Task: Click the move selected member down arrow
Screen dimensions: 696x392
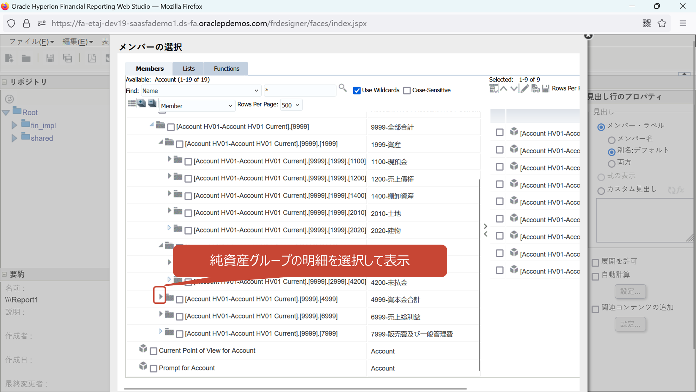Action: coord(514,89)
